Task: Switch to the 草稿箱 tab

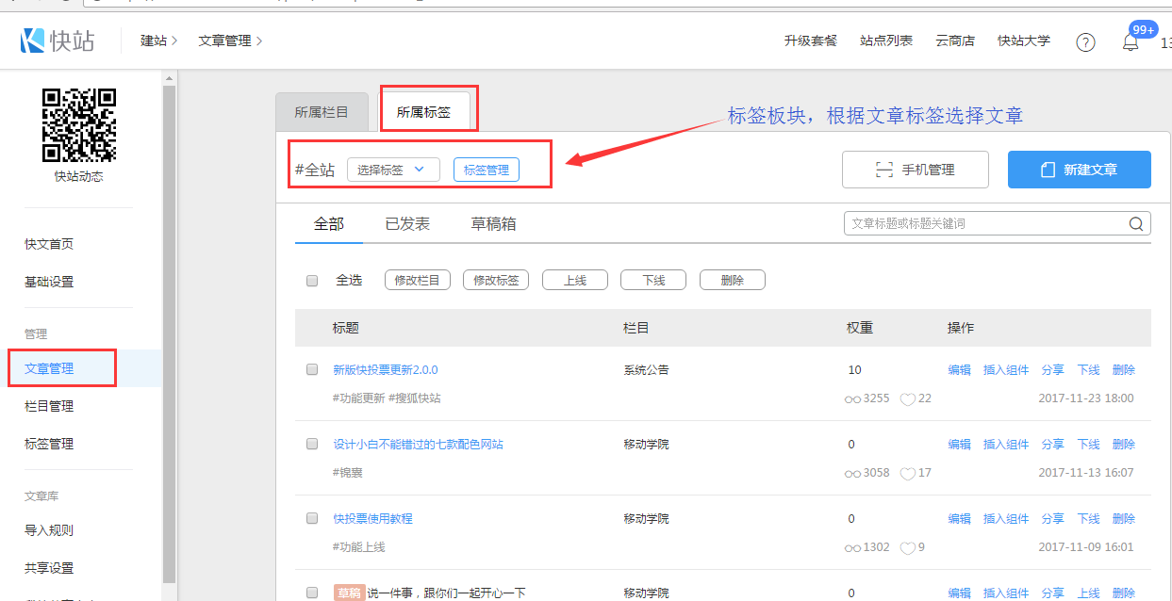Action: (x=493, y=223)
